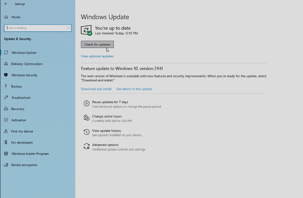The height and width of the screenshot is (198, 303).
Task: Click 'Currently 8:00 AM to 5:00 PM' text
Action: 112,121
